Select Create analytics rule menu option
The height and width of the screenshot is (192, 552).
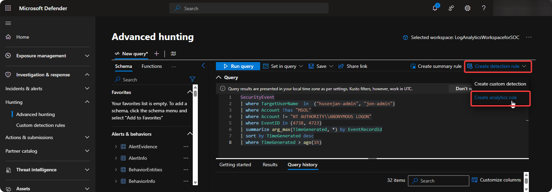tap(495, 97)
